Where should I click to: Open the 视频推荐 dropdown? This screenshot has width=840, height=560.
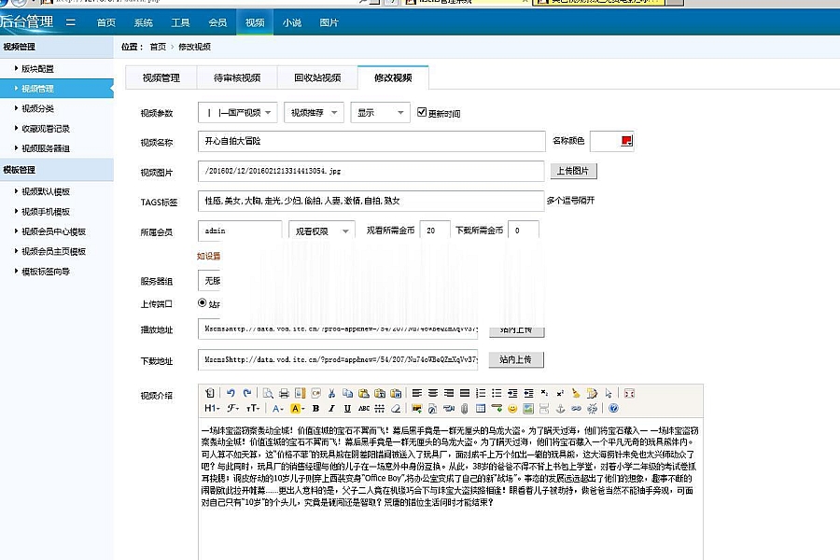[x=314, y=113]
